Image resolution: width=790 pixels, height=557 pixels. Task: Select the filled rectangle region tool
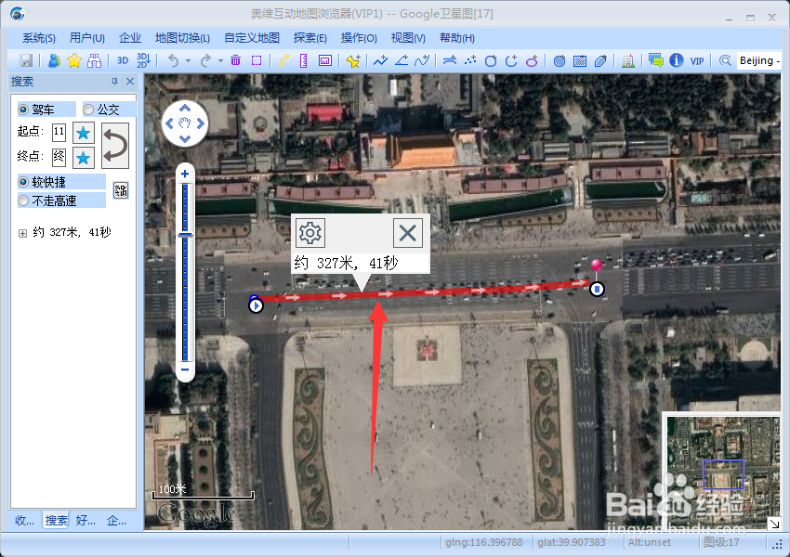coord(580,61)
